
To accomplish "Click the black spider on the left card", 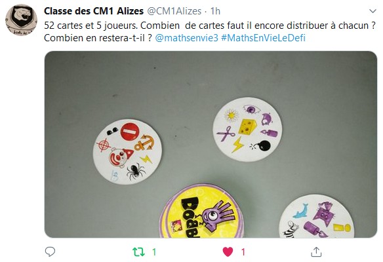I will [136, 171].
